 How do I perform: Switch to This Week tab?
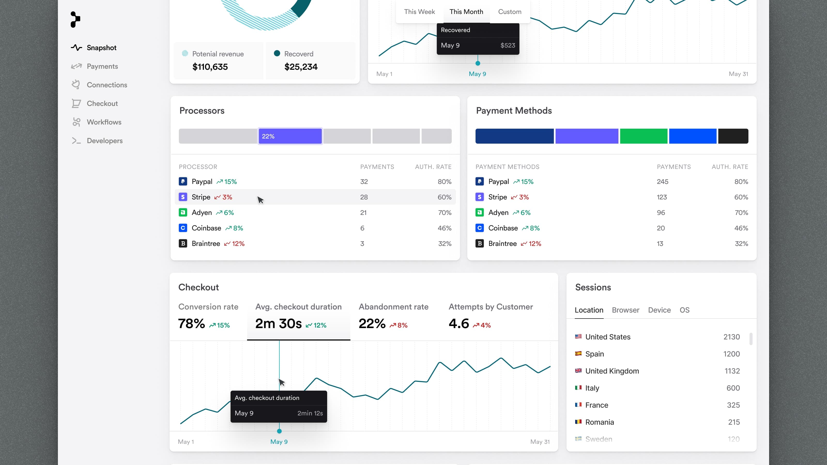(419, 12)
